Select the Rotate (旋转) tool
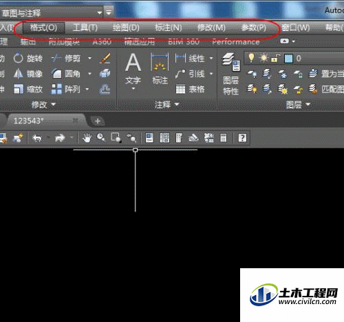 point(28,59)
